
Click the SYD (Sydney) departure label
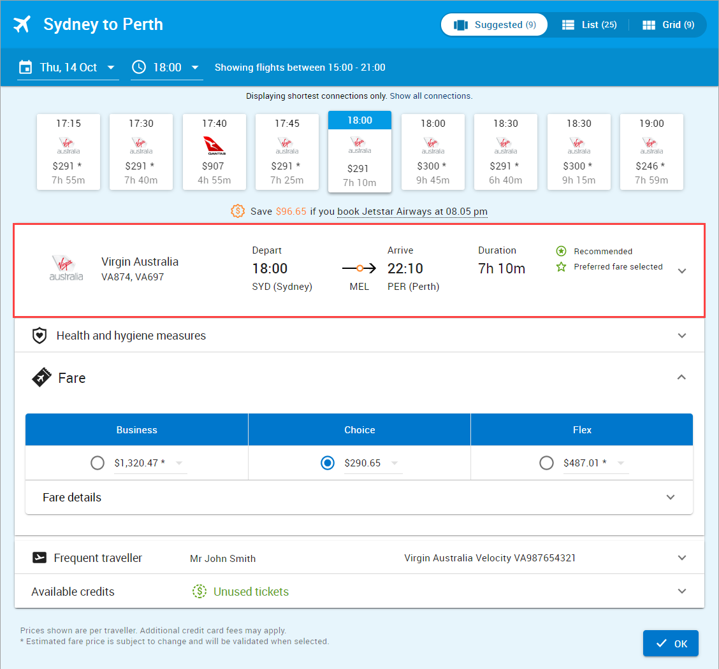tap(282, 286)
